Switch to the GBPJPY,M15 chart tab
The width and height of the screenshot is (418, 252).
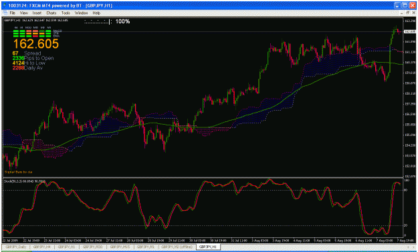point(120,247)
